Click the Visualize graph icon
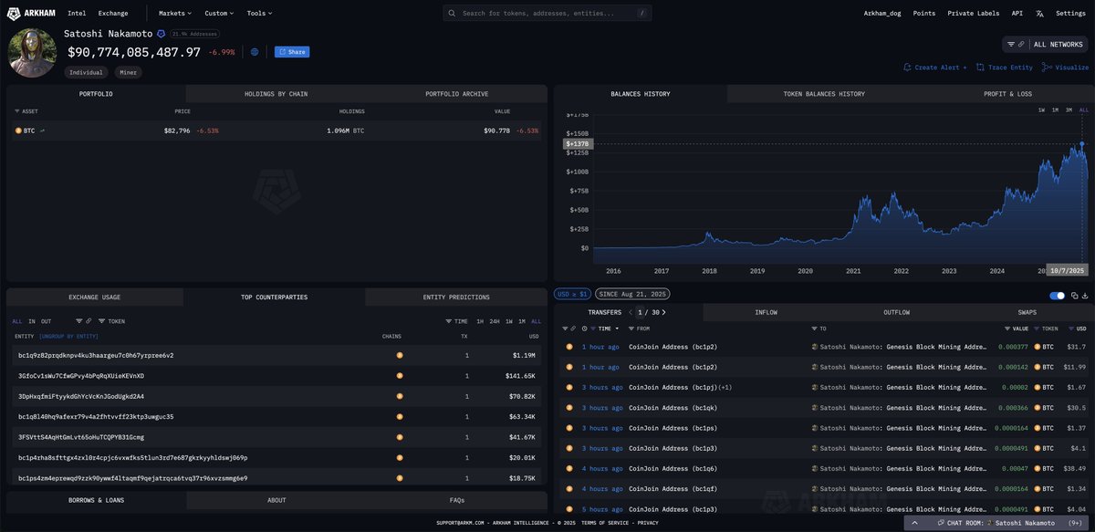Image resolution: width=1095 pixels, height=532 pixels. (1047, 68)
